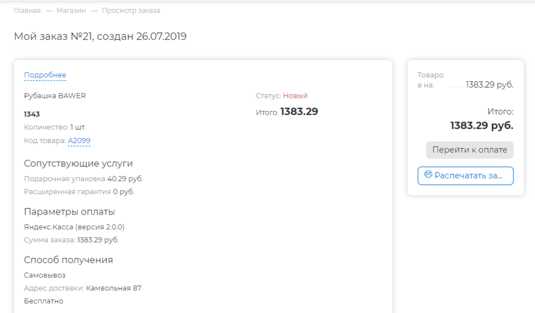Click the bold price 1343
535x313 pixels.
(32, 114)
